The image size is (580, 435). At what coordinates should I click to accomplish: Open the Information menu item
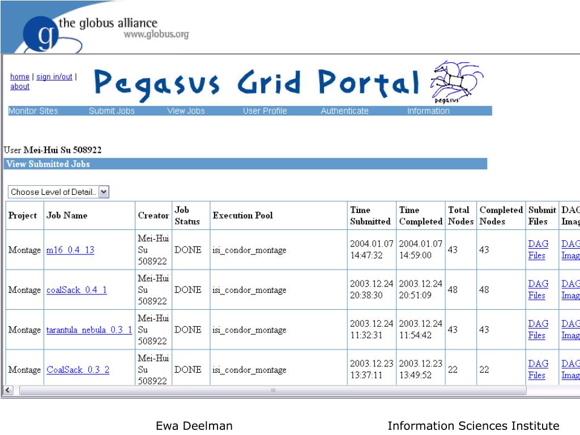[x=428, y=110]
